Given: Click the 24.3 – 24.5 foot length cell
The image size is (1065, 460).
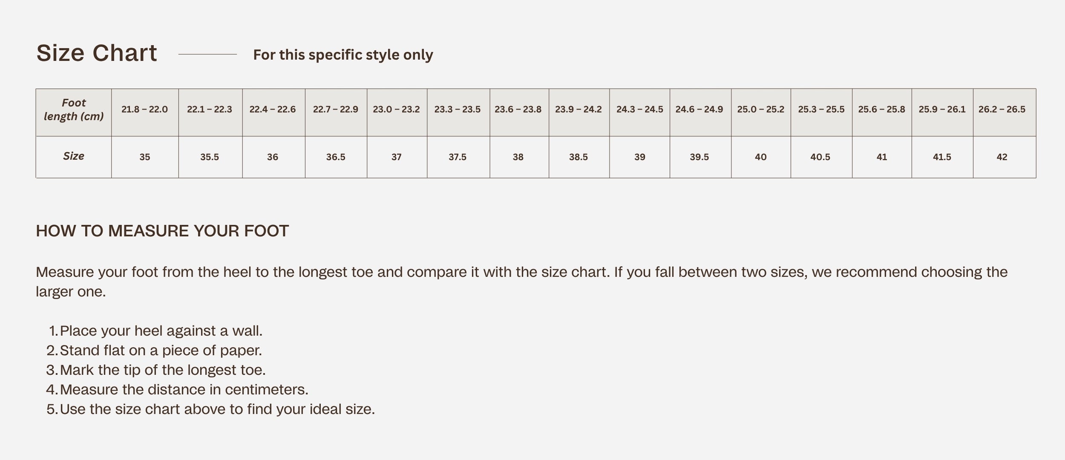Looking at the screenshot, I should coord(639,109).
